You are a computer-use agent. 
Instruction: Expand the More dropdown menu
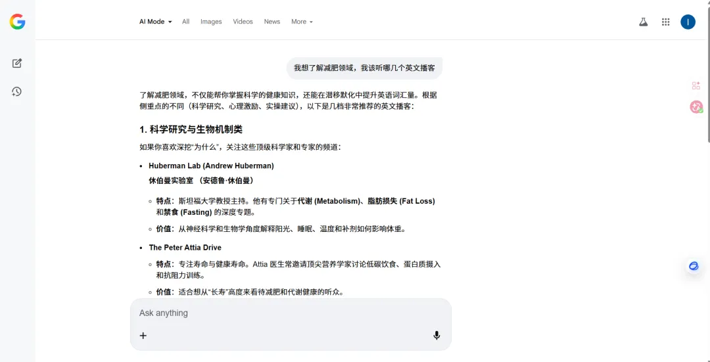302,22
